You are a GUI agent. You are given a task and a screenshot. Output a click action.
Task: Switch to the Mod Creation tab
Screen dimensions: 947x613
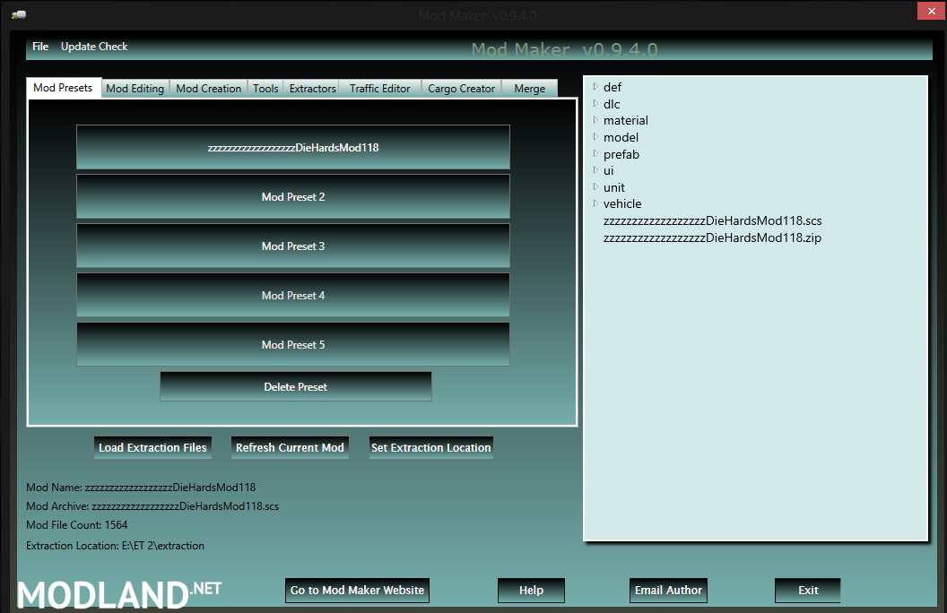tap(208, 89)
